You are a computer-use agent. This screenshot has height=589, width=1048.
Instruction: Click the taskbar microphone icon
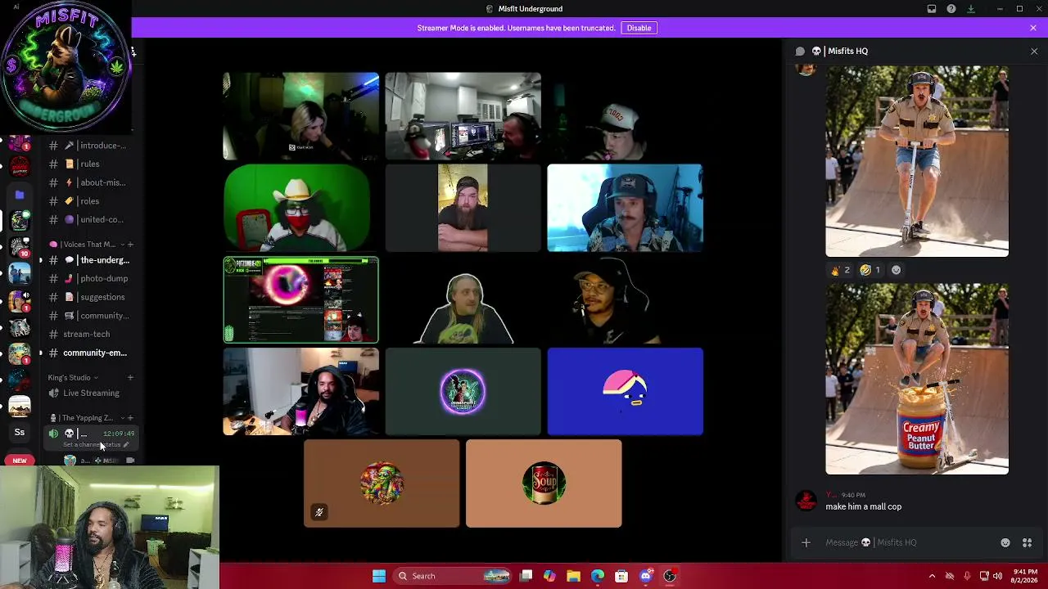967,576
